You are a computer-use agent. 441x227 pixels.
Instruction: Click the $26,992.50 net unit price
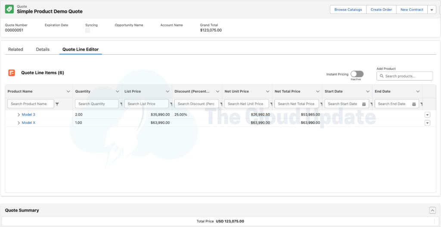[261, 115]
